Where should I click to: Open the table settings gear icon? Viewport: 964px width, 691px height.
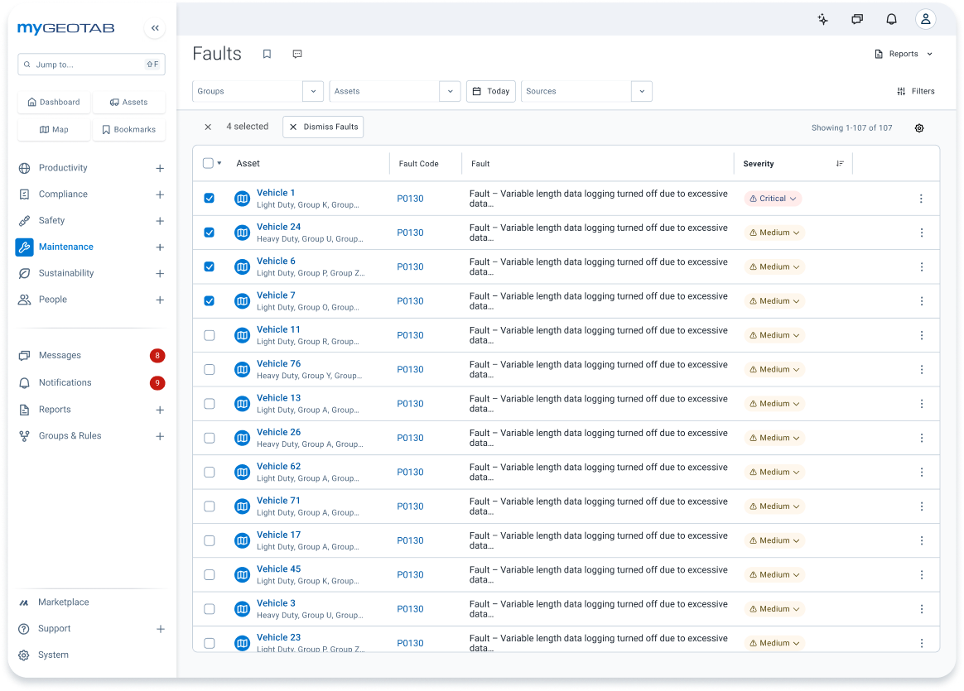[x=919, y=127]
